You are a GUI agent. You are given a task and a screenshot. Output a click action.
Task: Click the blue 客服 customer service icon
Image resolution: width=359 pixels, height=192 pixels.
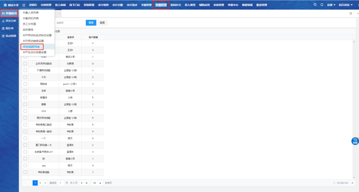pos(355,141)
